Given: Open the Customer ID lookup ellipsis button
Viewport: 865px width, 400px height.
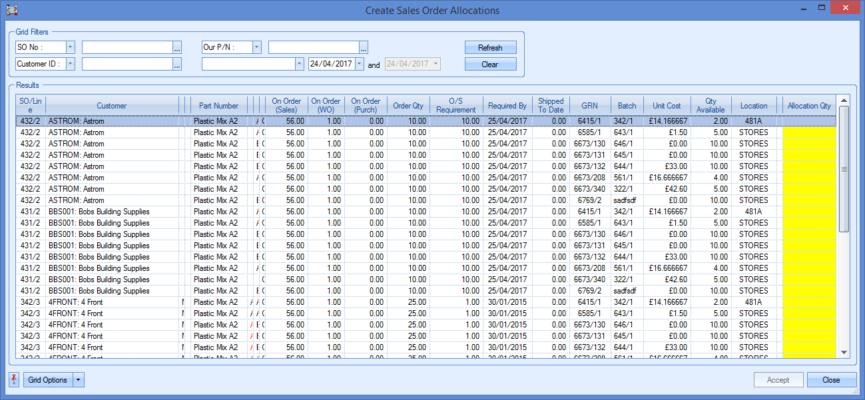Looking at the screenshot, I should pyautogui.click(x=177, y=65).
